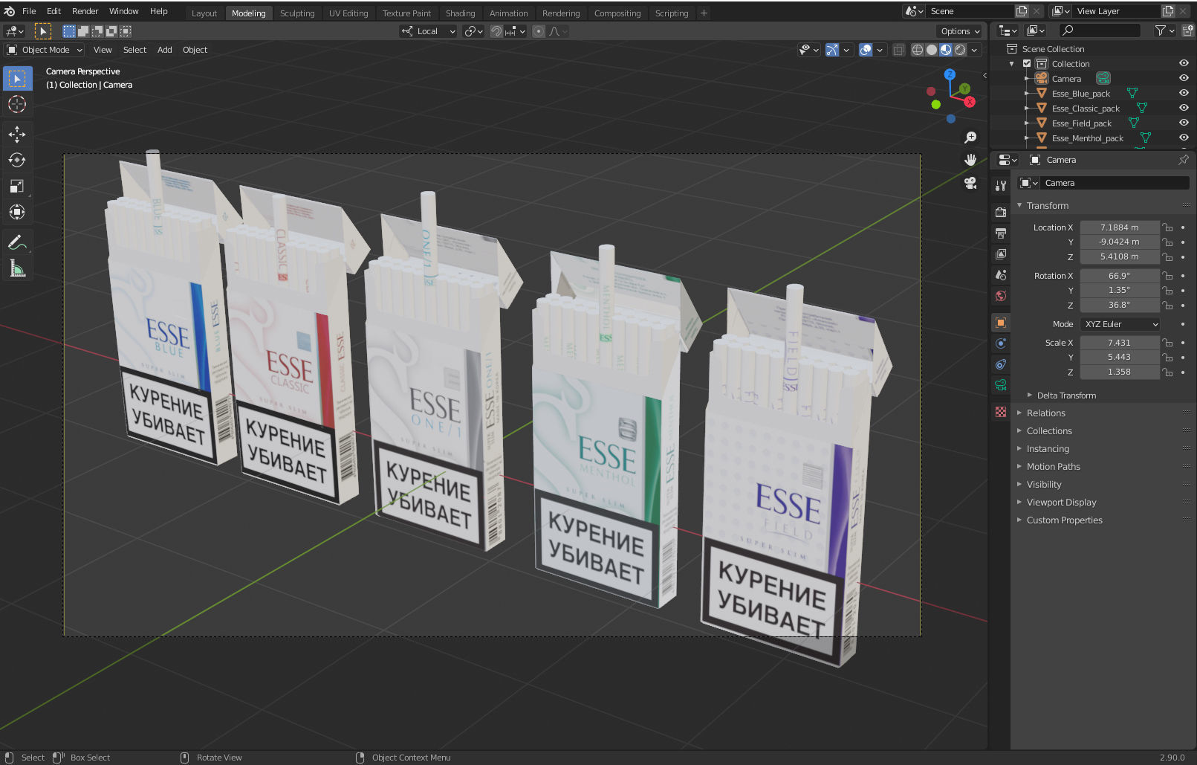Open the Add menu in viewport header
The height and width of the screenshot is (765, 1197).
coord(164,50)
